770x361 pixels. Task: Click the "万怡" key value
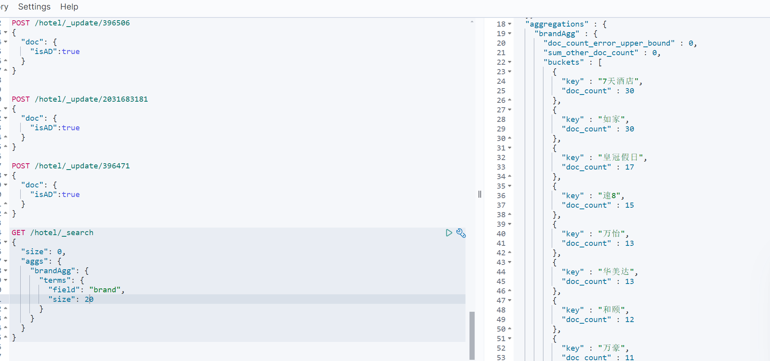tap(611, 234)
